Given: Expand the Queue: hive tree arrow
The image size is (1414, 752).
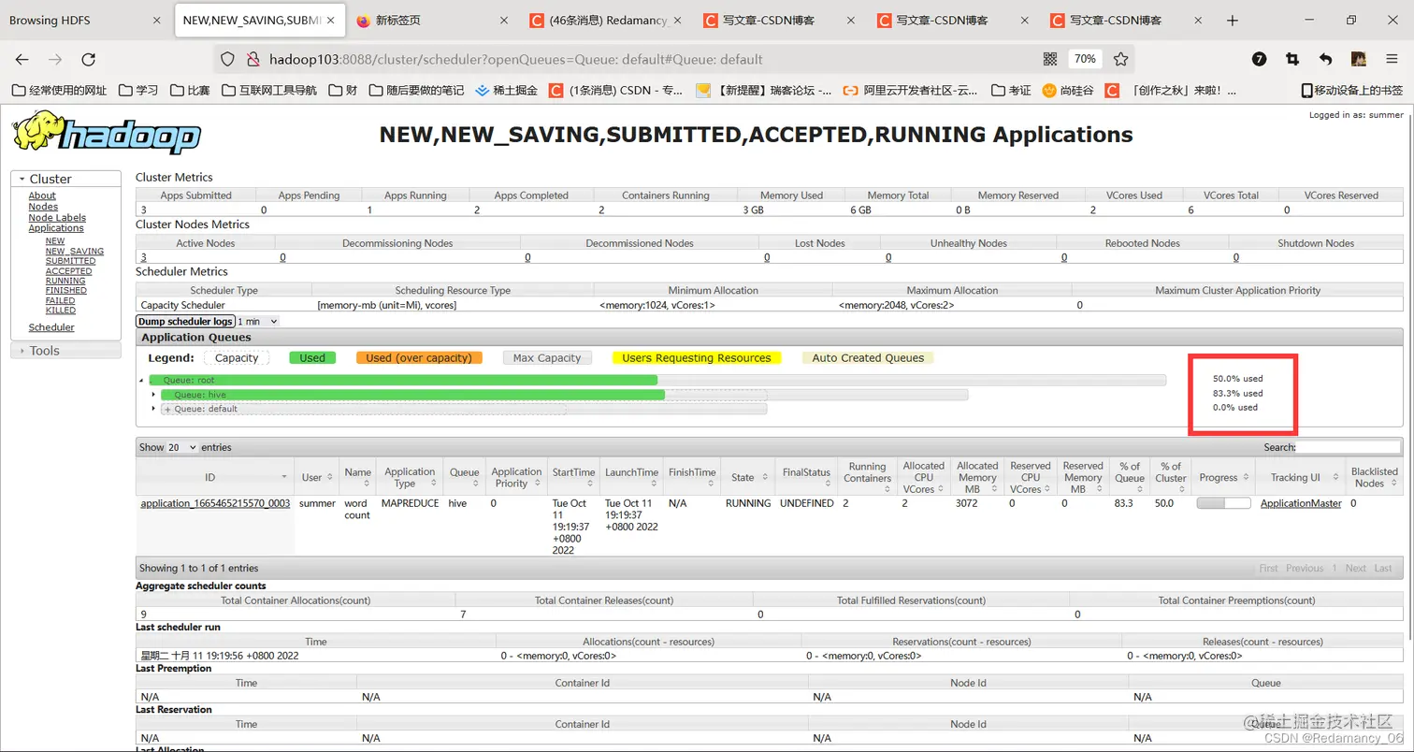Looking at the screenshot, I should click(x=153, y=394).
